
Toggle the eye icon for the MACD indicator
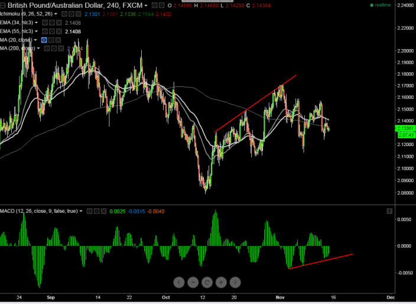click(90, 211)
